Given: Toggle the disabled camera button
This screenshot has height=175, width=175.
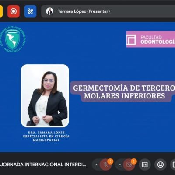Looking at the screenshot, I should pyautogui.click(x=129, y=165).
